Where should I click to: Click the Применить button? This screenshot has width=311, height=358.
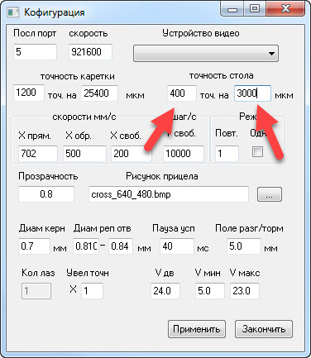(197, 329)
